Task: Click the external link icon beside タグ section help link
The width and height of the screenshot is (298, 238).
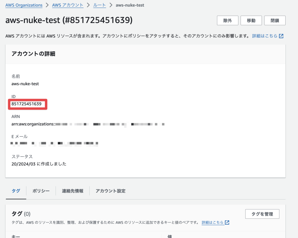Action: 227,222
